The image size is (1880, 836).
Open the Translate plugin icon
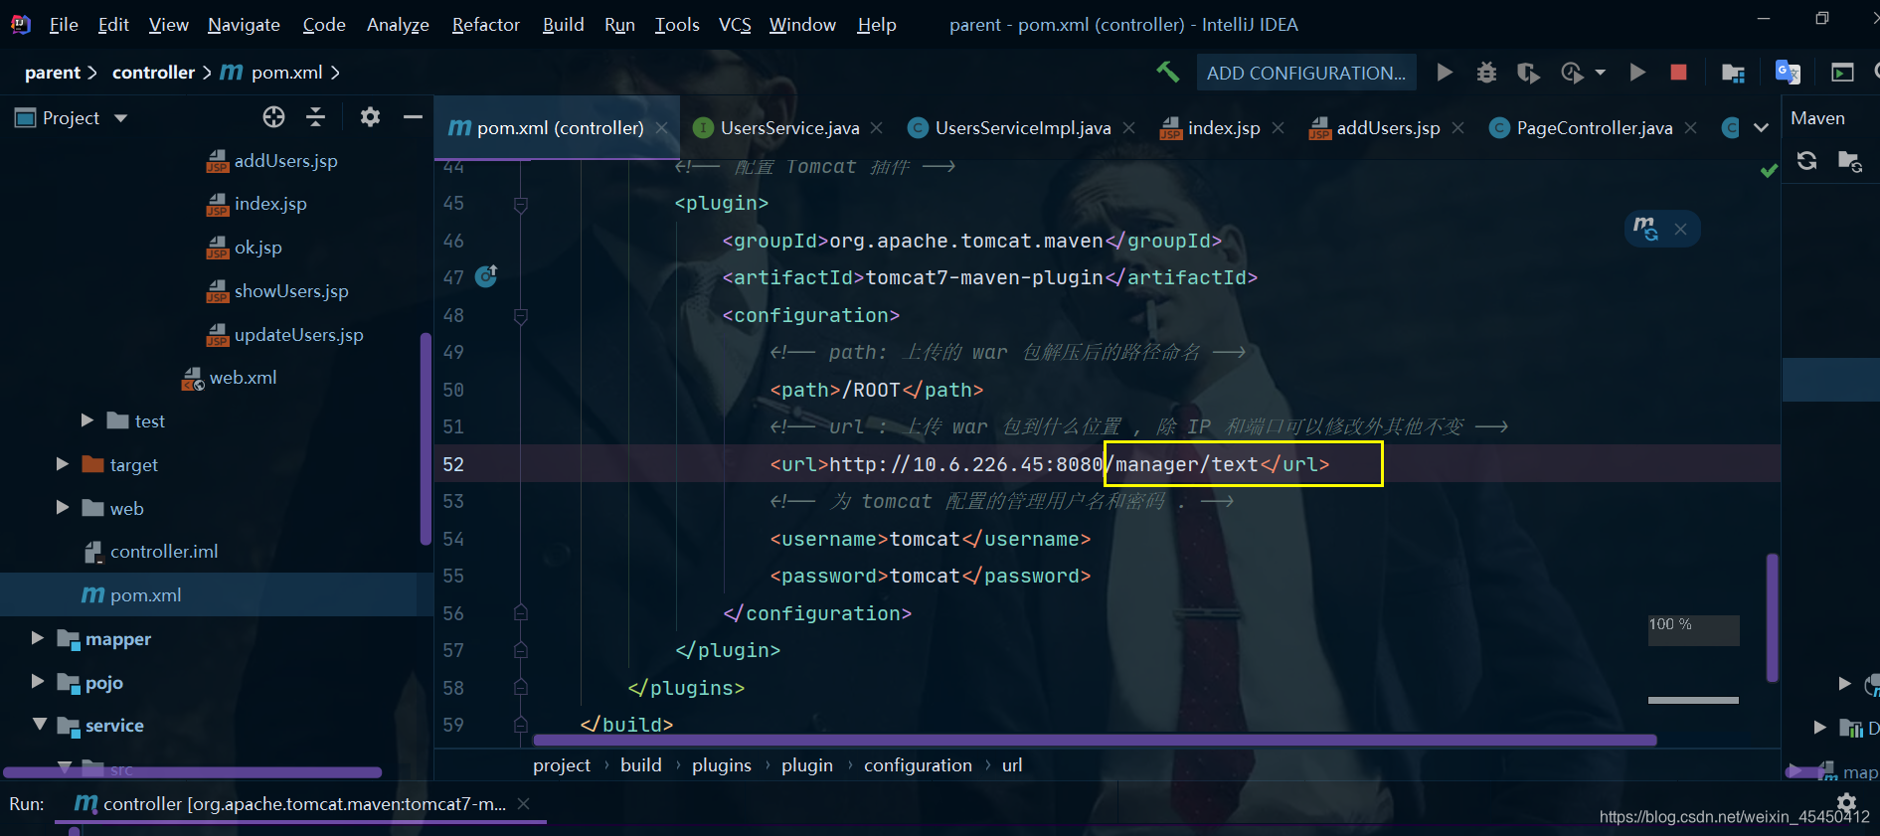pyautogui.click(x=1788, y=72)
